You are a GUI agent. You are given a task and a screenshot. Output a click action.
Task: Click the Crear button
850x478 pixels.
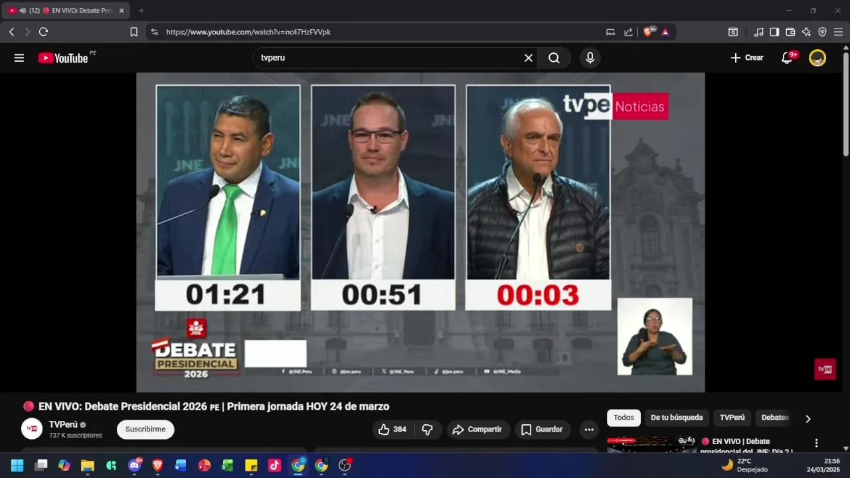pyautogui.click(x=747, y=58)
